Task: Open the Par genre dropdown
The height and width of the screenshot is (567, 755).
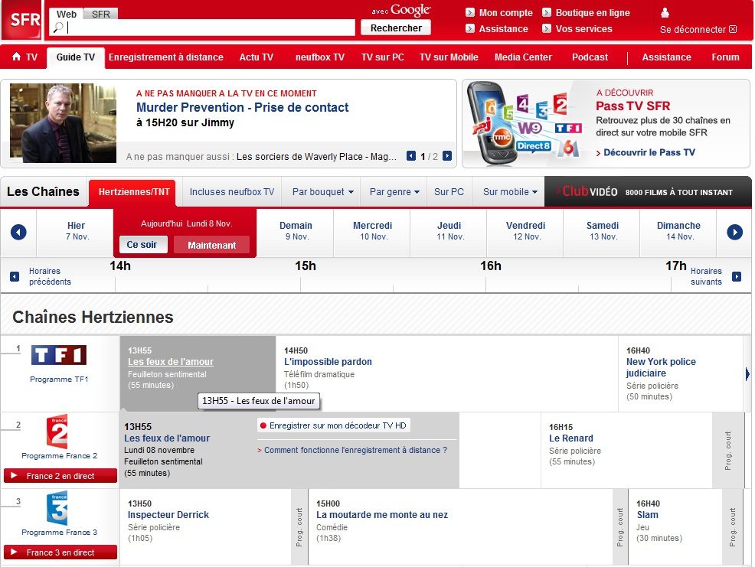Action: point(394,192)
